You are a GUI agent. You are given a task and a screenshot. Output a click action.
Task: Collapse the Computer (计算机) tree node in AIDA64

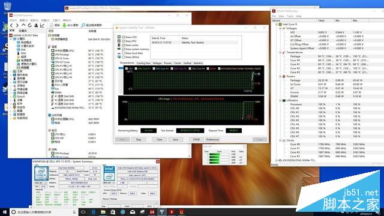pos(11,39)
